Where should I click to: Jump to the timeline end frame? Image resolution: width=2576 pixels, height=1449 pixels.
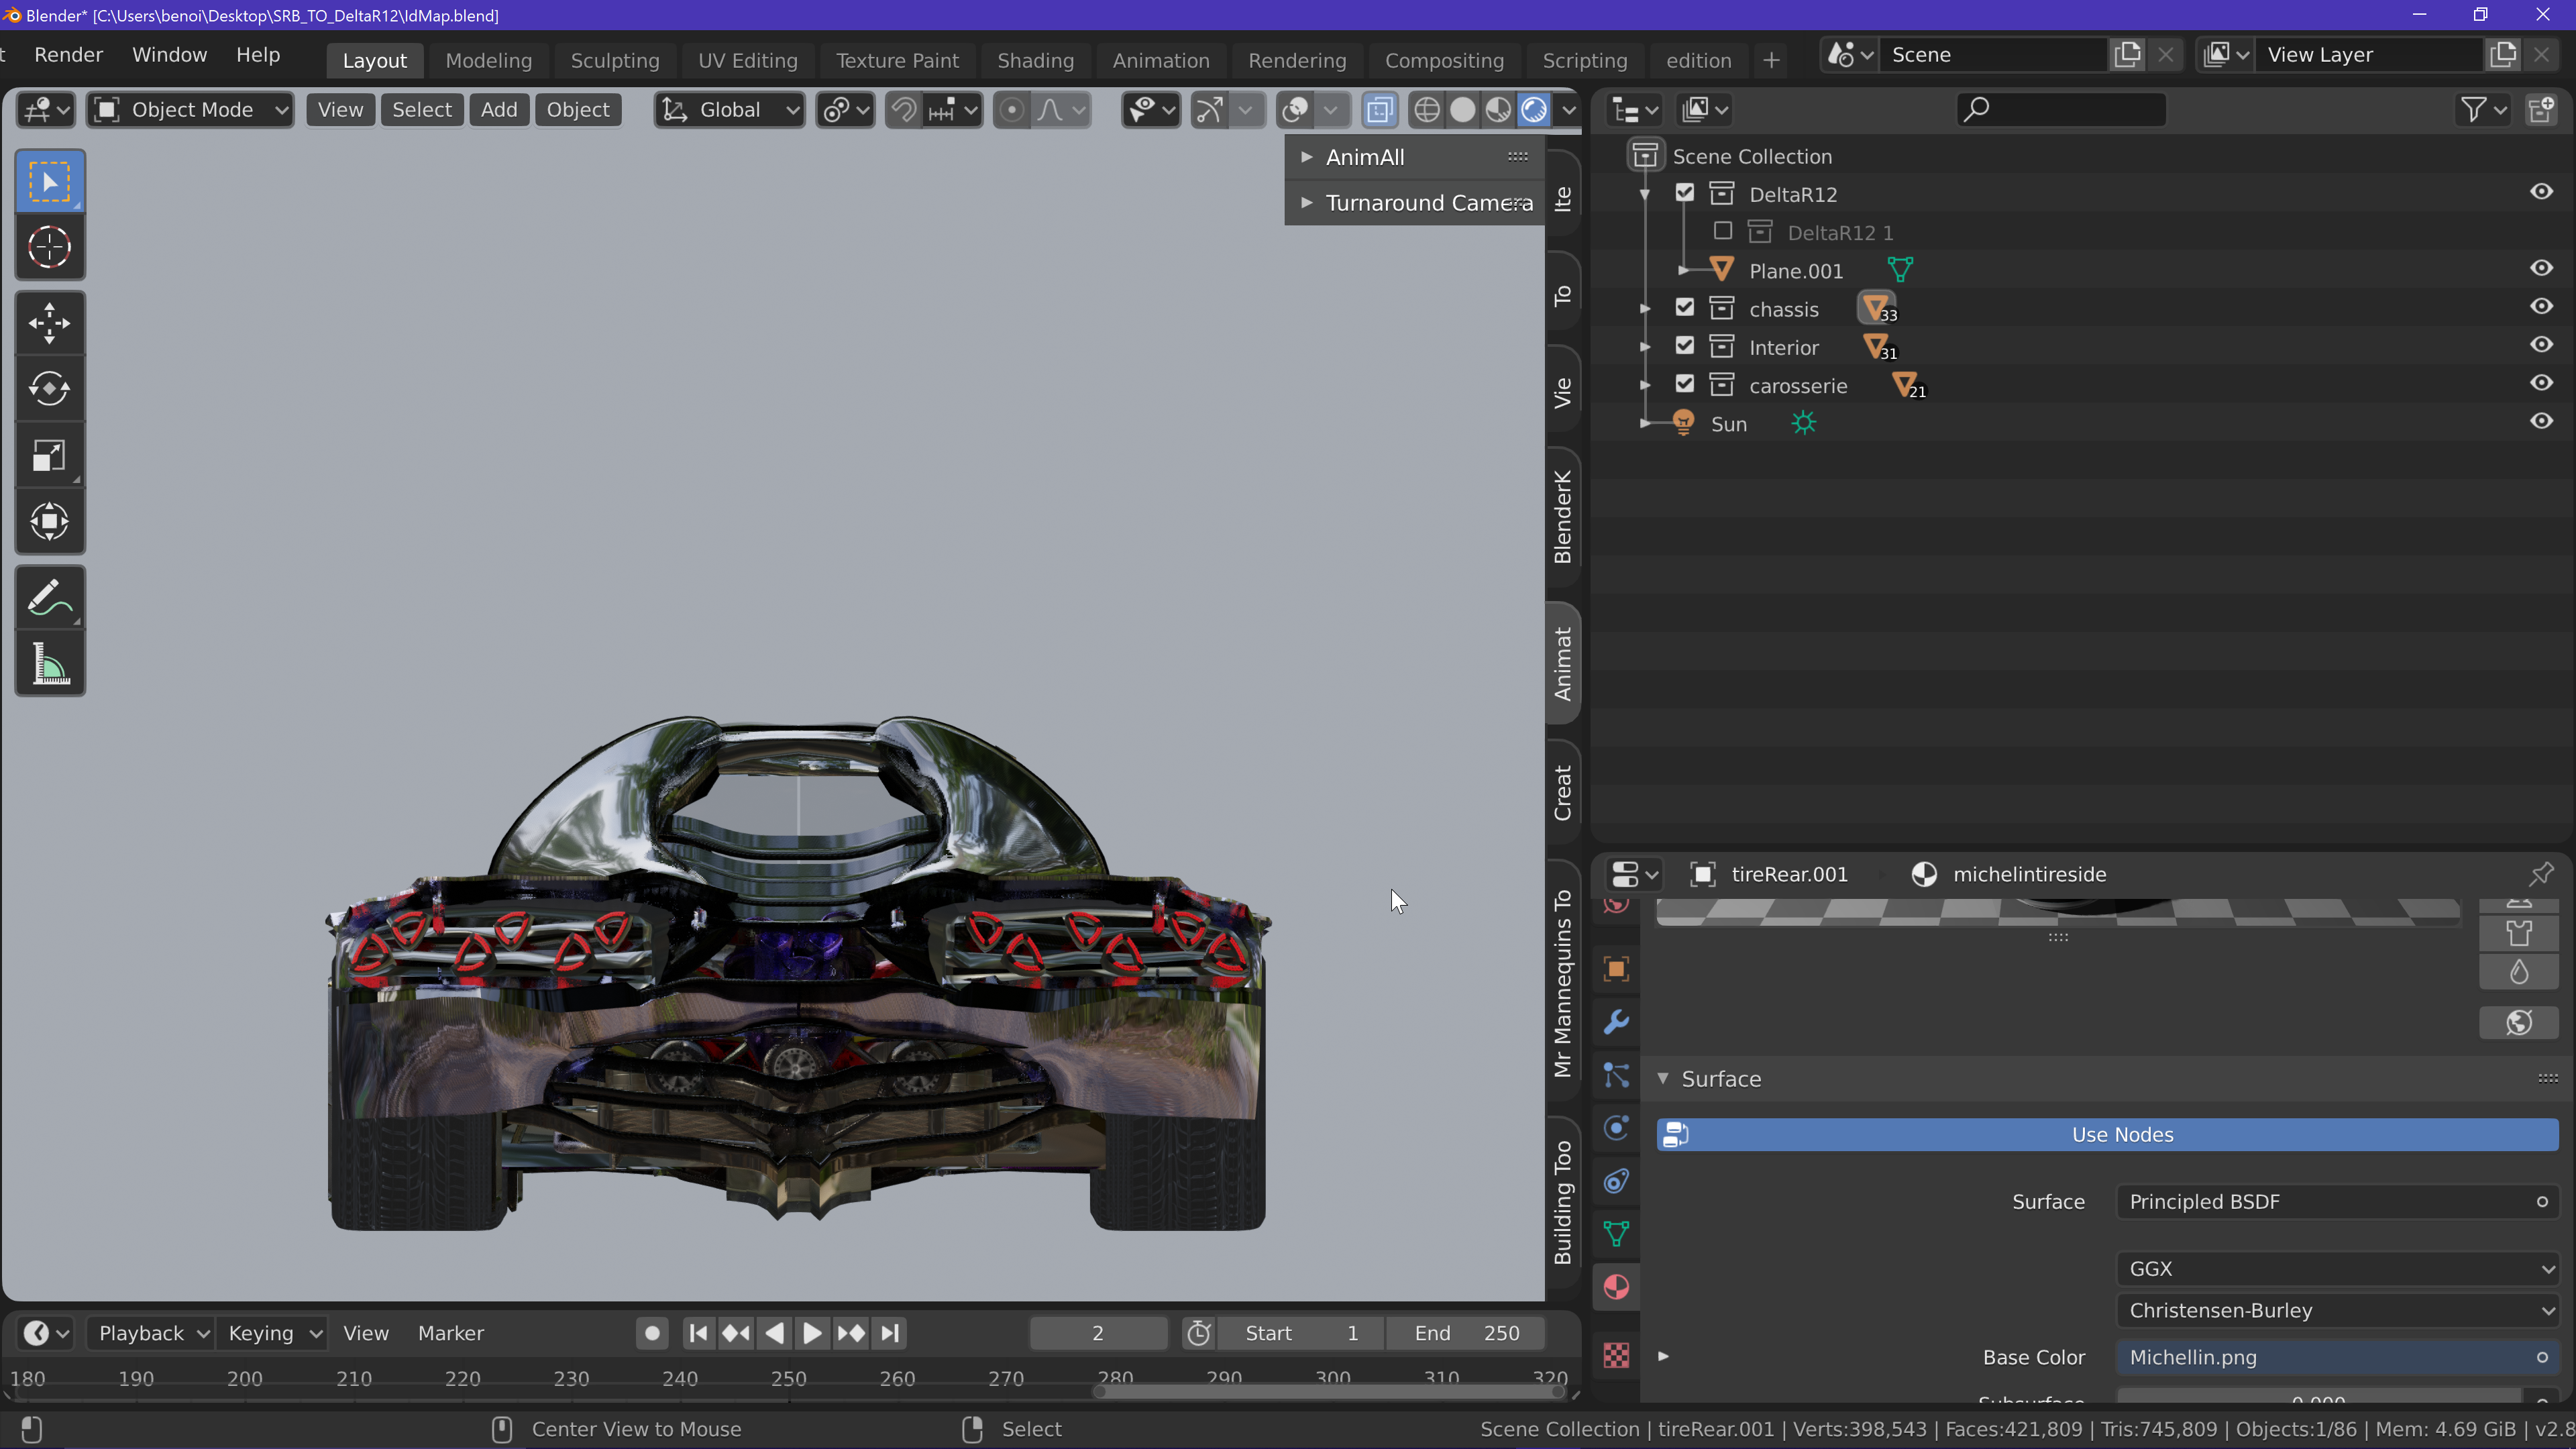(x=889, y=1333)
